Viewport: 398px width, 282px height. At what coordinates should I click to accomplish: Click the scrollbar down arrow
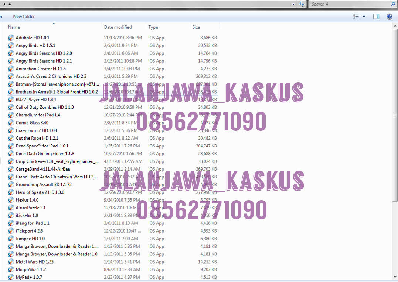click(395, 277)
